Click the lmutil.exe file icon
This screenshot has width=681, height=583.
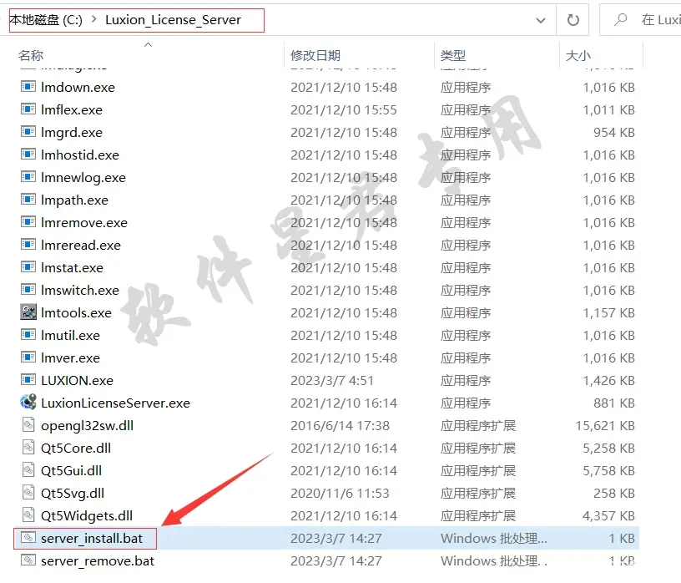point(28,335)
